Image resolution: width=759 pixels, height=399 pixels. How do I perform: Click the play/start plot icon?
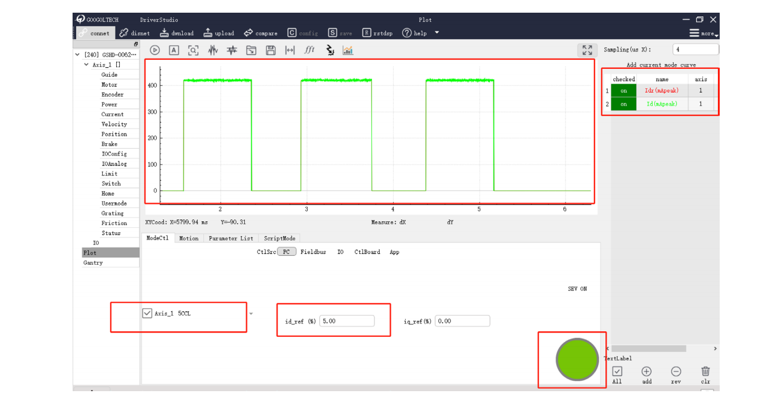tap(155, 50)
